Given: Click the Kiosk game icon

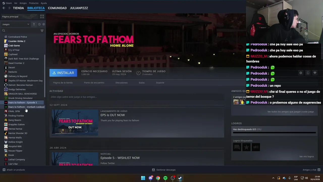Looking at the screenshot, I should (x=6, y=155).
